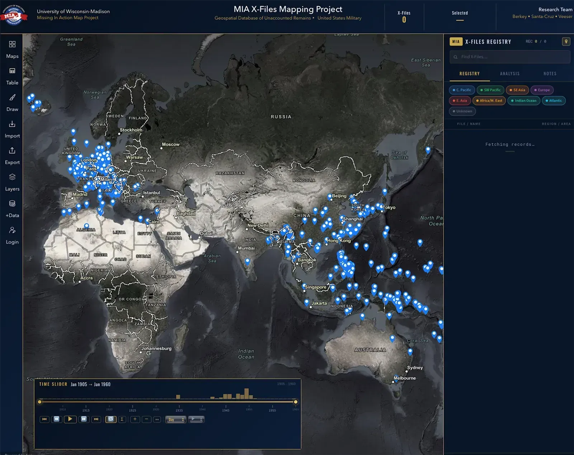Click the sigma cumulative button on time slider
The width and height of the screenshot is (574, 455).
pos(122,419)
